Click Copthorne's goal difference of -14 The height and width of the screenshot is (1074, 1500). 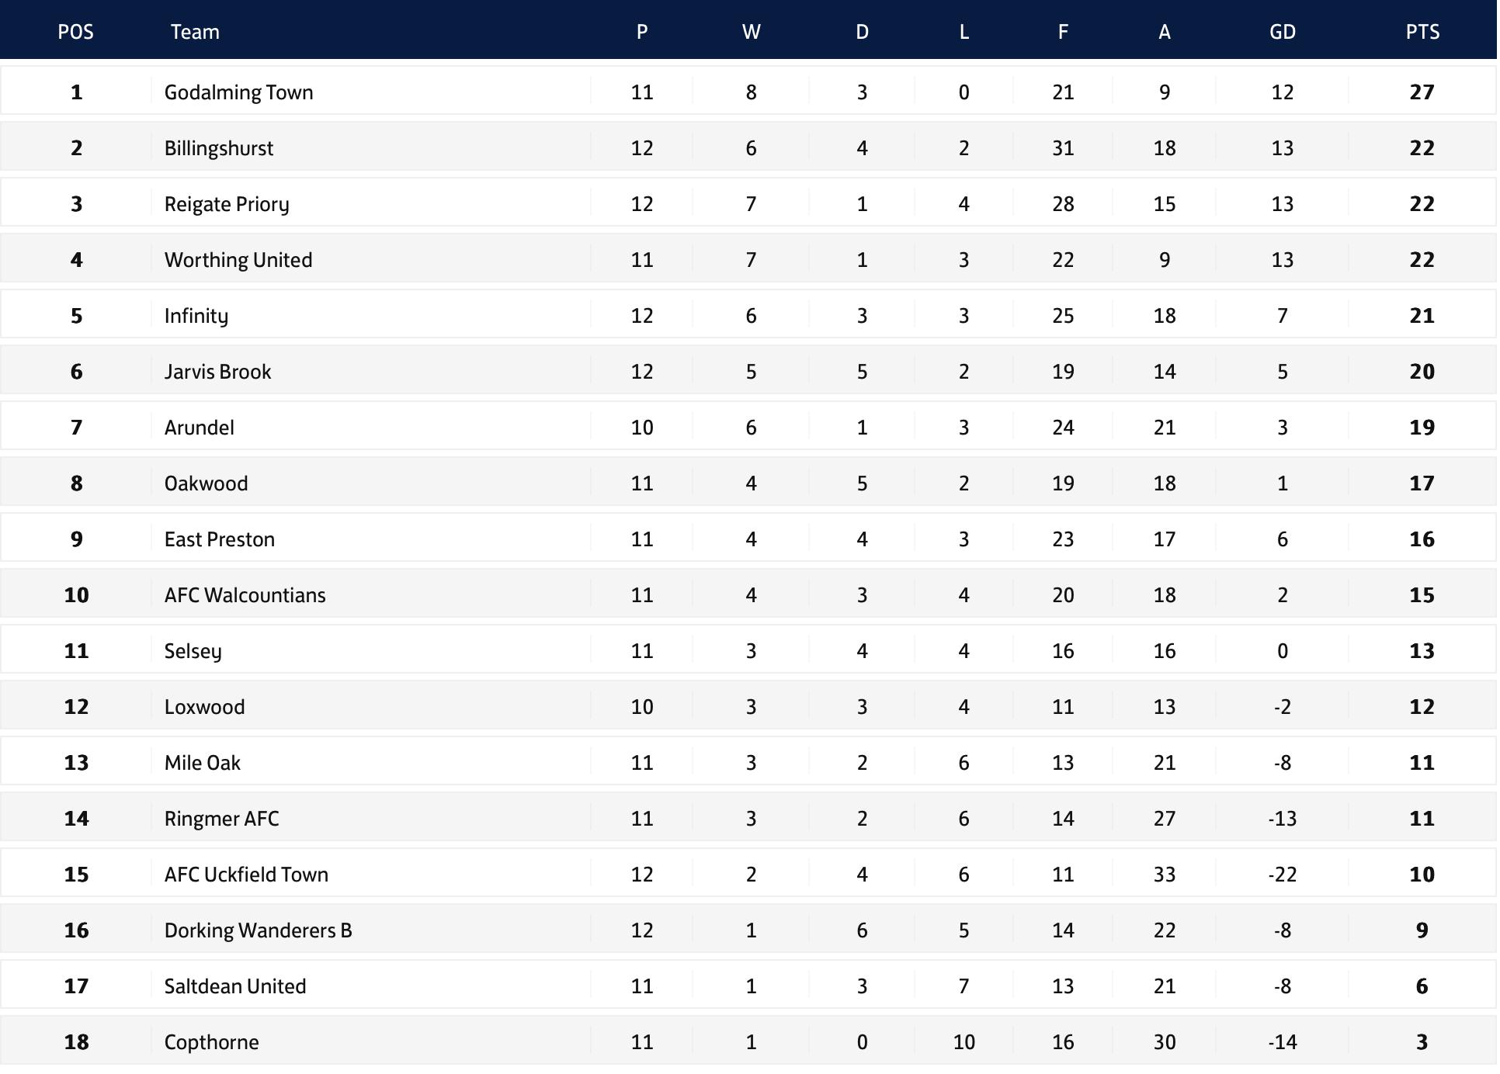click(x=1282, y=1042)
